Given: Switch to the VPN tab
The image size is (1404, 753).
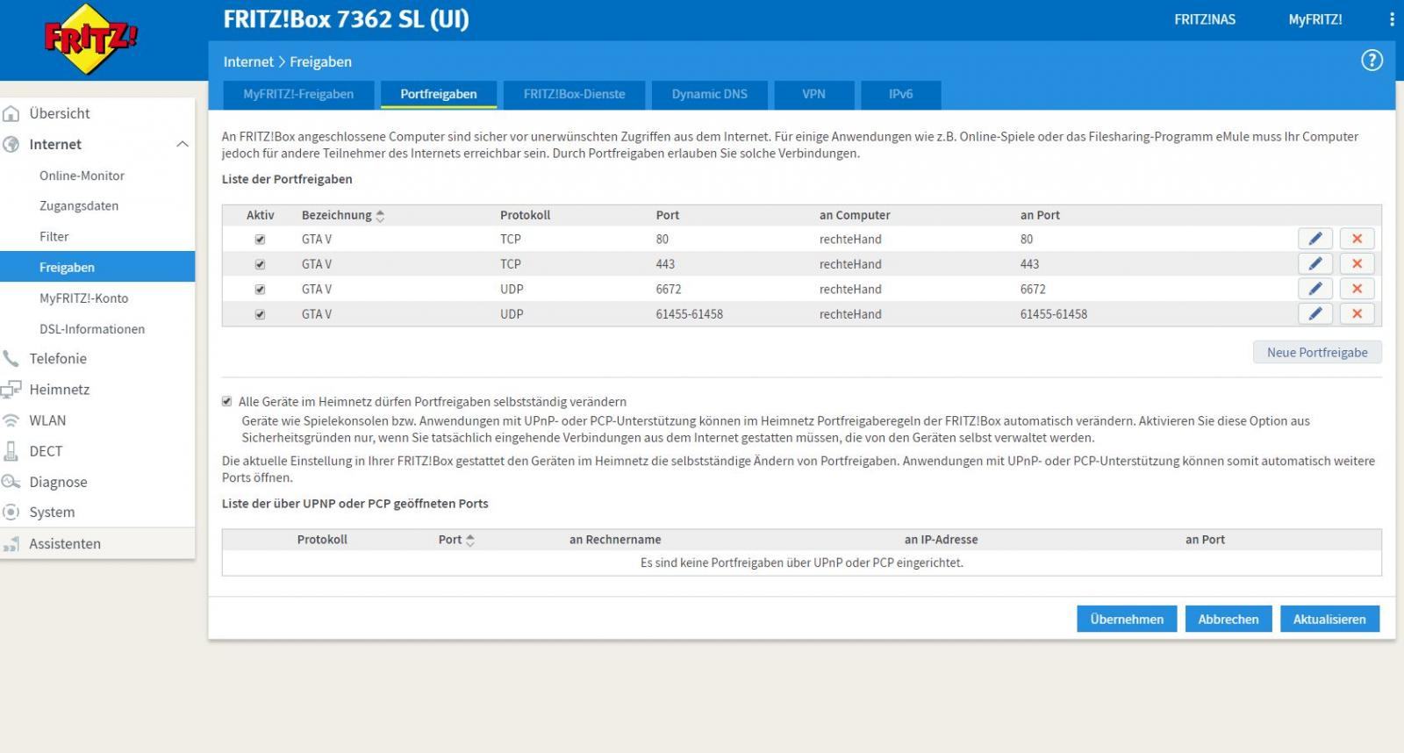Looking at the screenshot, I should pos(813,94).
